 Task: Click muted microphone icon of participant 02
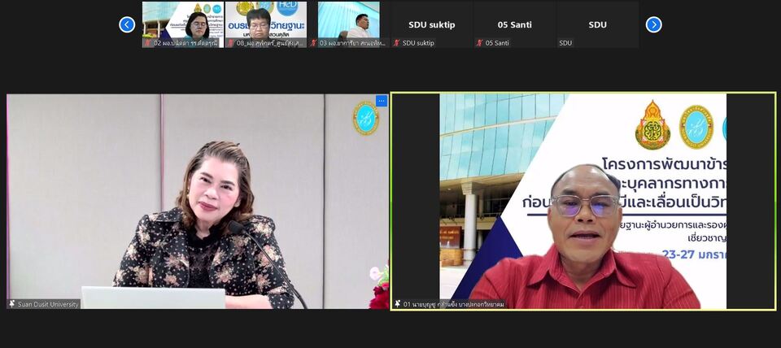point(148,43)
